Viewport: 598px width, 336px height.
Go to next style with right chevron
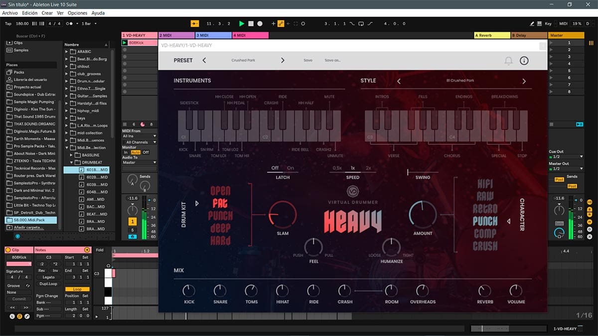click(524, 81)
